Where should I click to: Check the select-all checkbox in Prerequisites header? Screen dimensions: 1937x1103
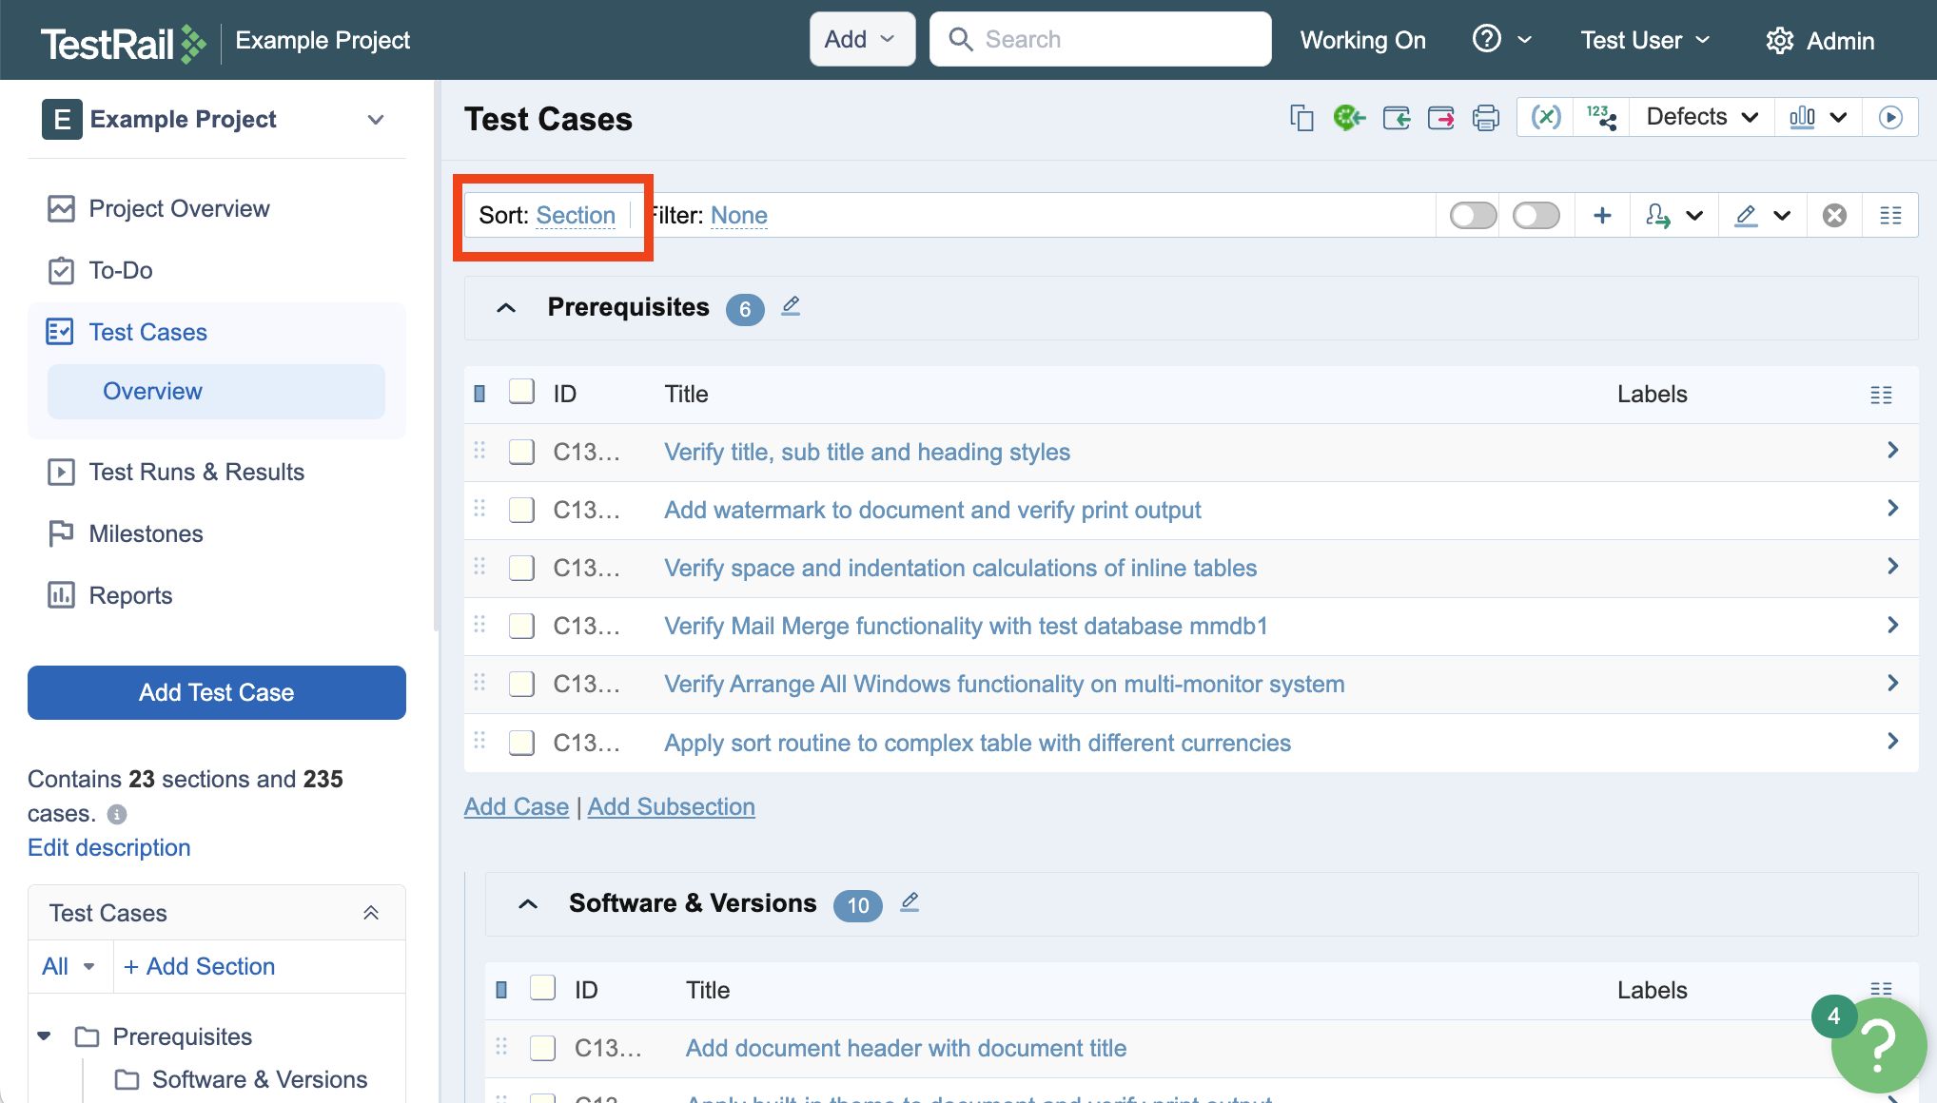(x=521, y=393)
